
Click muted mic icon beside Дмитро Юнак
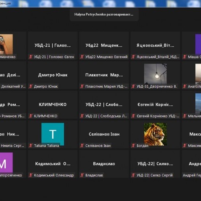coord(31,86)
